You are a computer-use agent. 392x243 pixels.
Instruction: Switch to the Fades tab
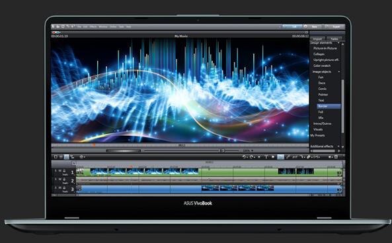tap(334, 39)
